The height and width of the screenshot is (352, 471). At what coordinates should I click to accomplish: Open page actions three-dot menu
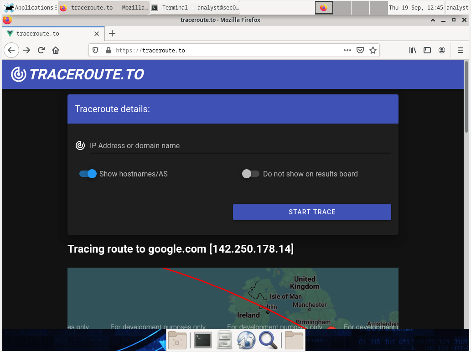[x=347, y=50]
